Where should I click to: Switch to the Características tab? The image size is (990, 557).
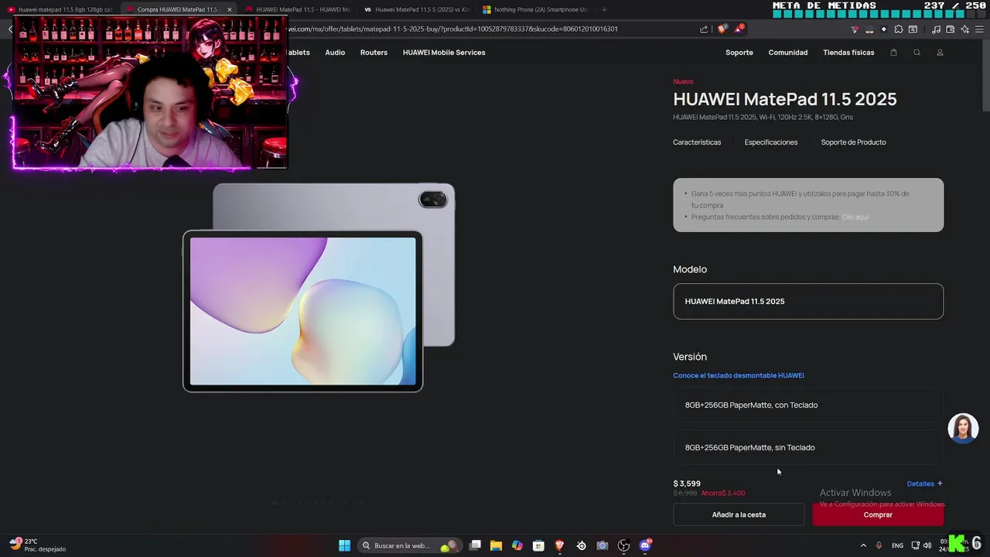697,142
